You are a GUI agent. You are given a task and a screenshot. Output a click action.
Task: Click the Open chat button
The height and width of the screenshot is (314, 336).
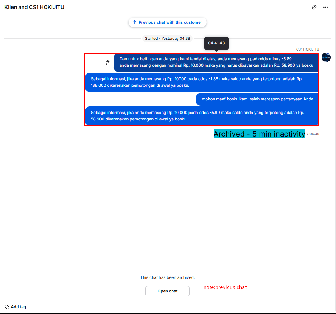tap(167, 291)
